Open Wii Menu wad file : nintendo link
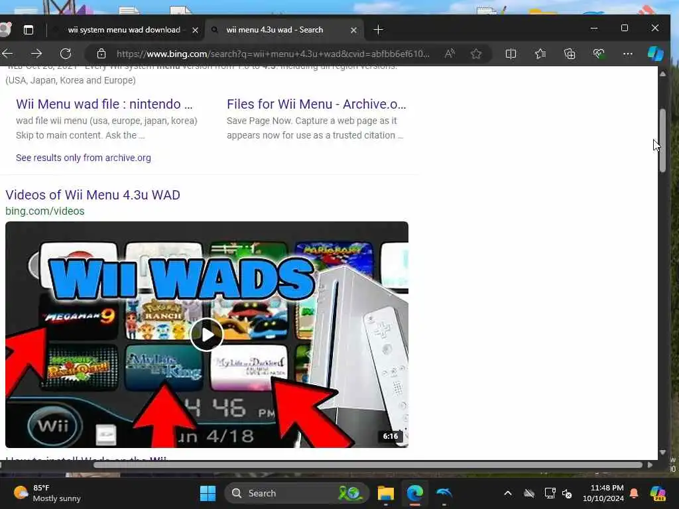Viewport: 679px width, 509px height. click(x=104, y=104)
